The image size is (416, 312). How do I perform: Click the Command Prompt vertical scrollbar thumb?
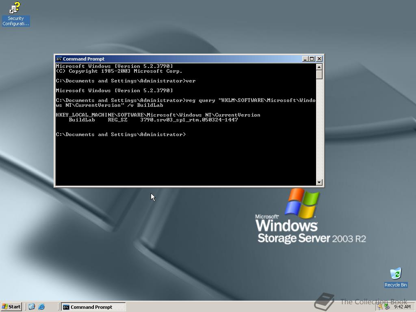(319, 75)
